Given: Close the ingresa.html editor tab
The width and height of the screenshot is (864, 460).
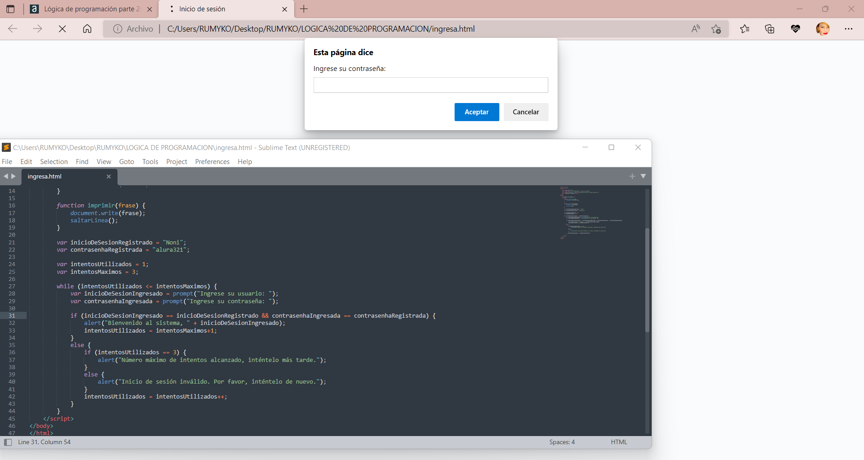Looking at the screenshot, I should point(108,177).
